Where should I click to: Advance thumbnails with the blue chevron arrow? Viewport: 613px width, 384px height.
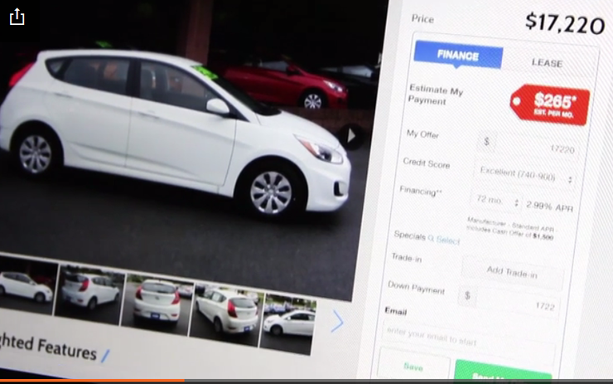coord(337,321)
